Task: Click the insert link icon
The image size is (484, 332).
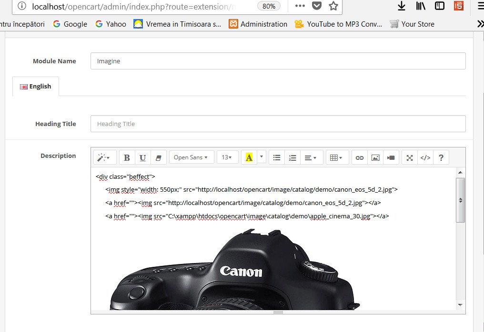Action: point(360,157)
